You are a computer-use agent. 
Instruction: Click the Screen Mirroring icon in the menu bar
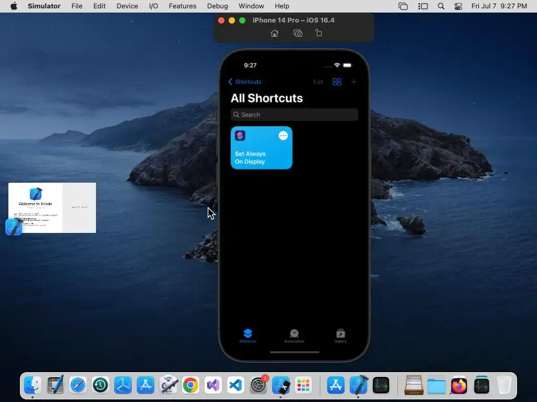[x=403, y=6]
